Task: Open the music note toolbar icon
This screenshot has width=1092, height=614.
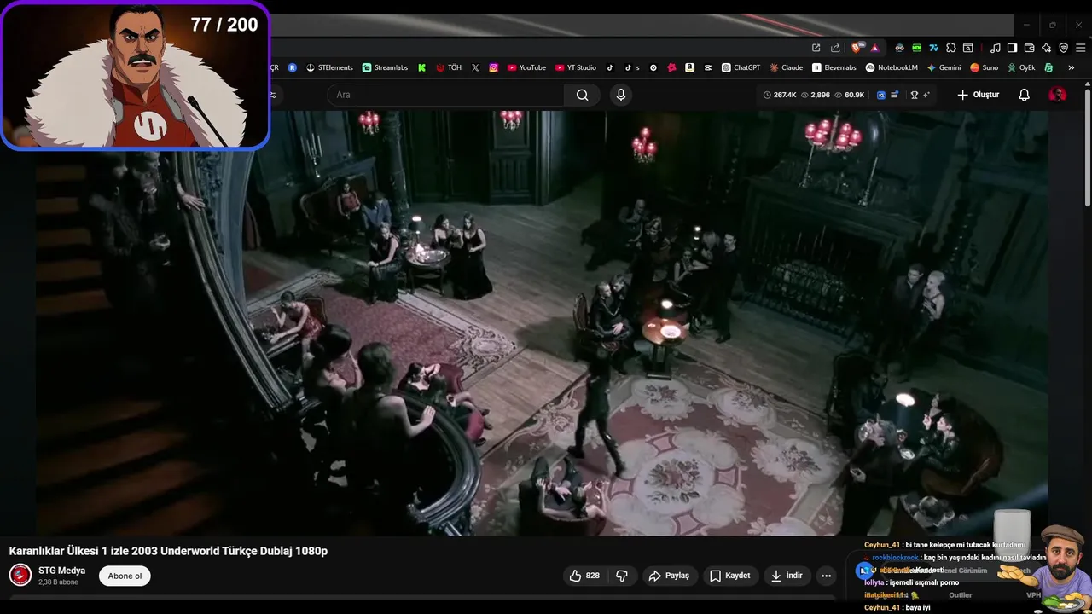Action: point(995,48)
